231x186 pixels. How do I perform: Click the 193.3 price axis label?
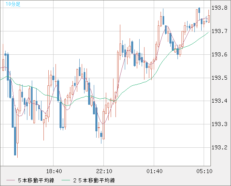[219, 124]
